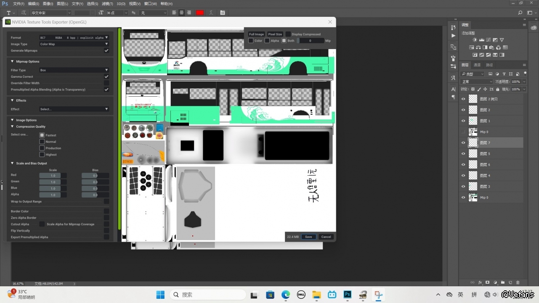
Task: Add a color balance adjustment
Action: 478,47
